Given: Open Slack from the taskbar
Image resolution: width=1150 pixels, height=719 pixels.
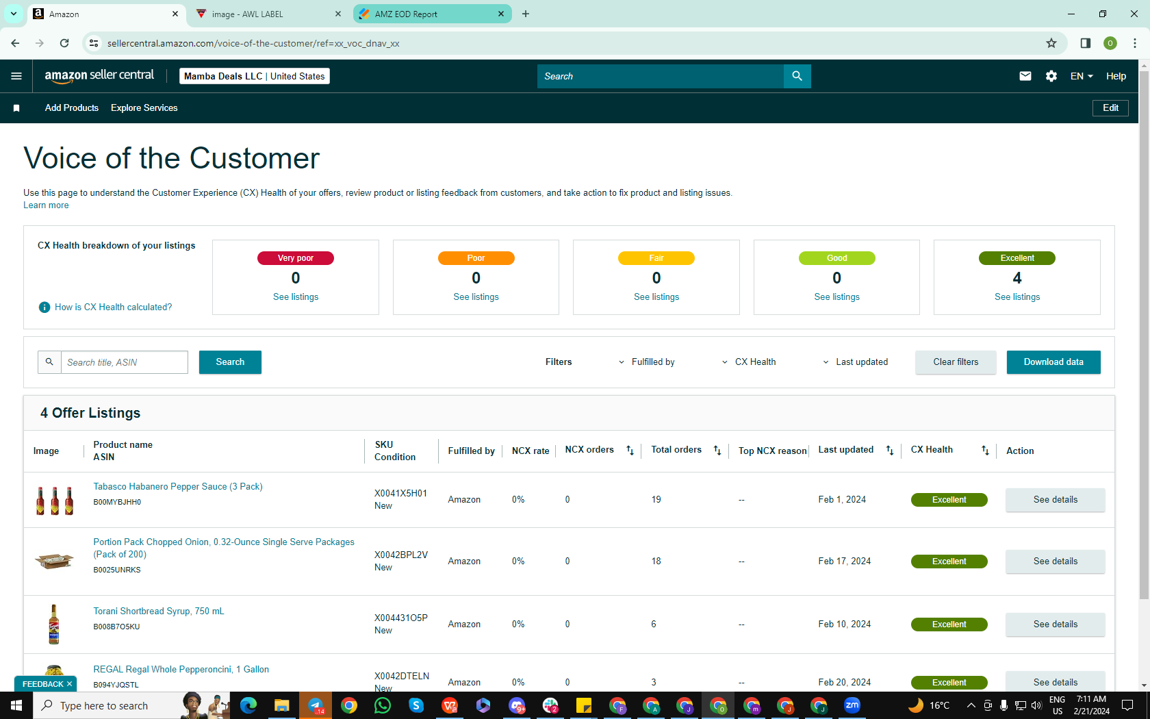Looking at the screenshot, I should 550,705.
